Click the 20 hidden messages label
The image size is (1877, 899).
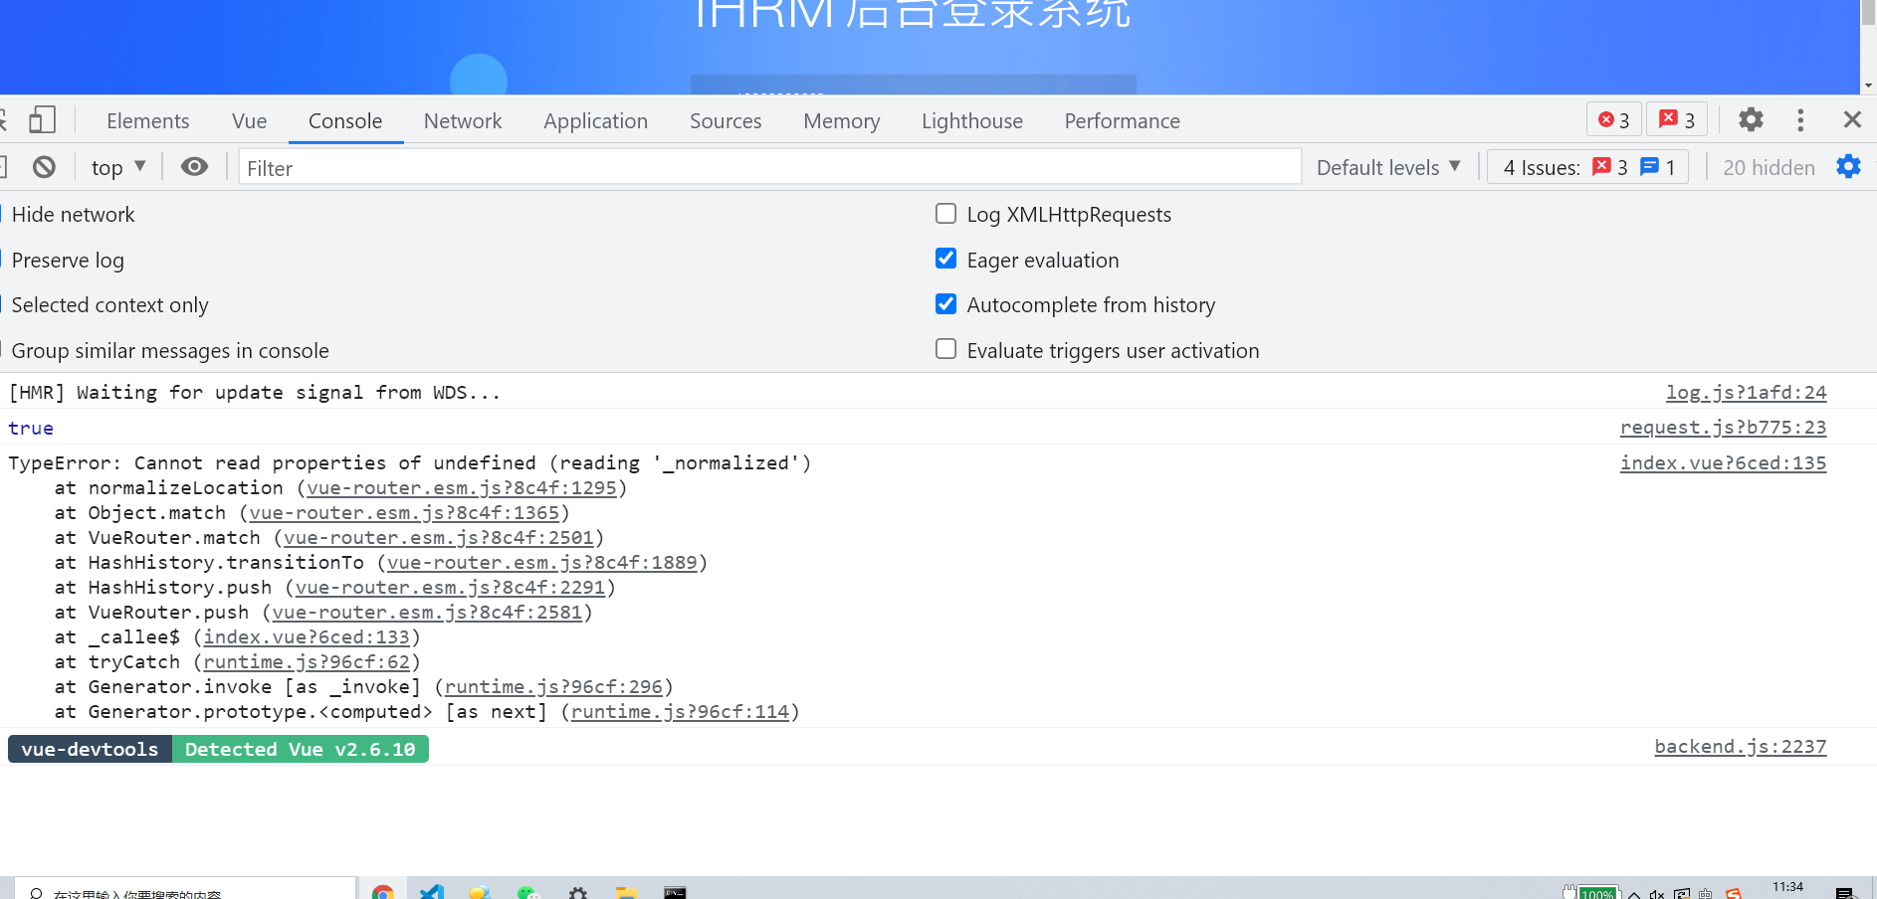pyautogui.click(x=1769, y=167)
